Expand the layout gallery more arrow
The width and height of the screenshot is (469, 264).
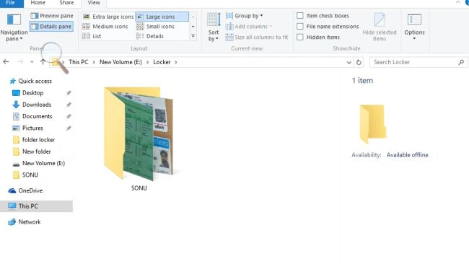tap(193, 36)
